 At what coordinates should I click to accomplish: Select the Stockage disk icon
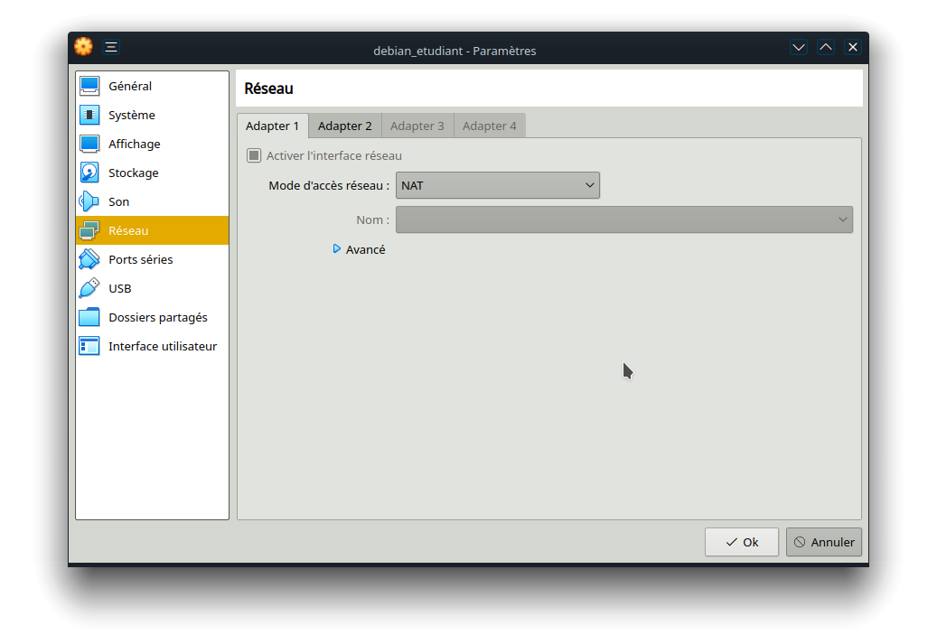(x=89, y=173)
